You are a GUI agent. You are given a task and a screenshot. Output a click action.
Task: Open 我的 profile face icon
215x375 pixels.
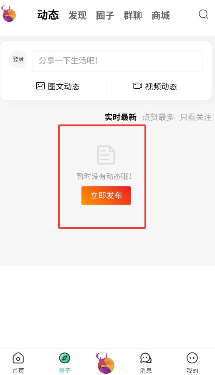point(192,358)
